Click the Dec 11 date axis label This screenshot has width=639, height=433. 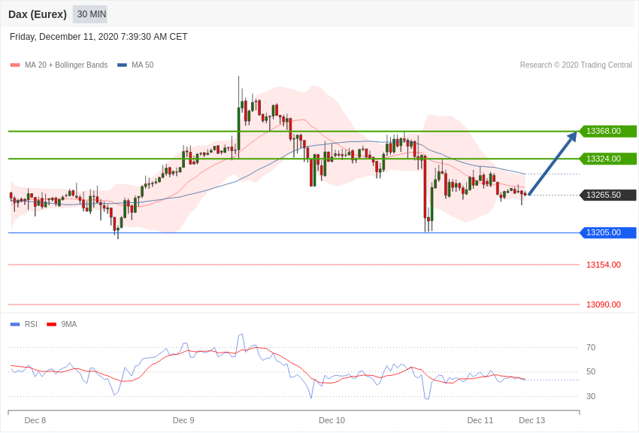(480, 420)
